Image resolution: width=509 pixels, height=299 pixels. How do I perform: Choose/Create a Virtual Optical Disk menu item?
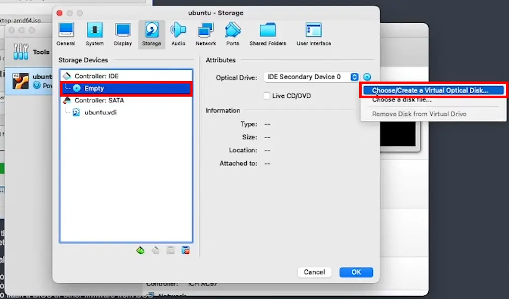tap(433, 91)
